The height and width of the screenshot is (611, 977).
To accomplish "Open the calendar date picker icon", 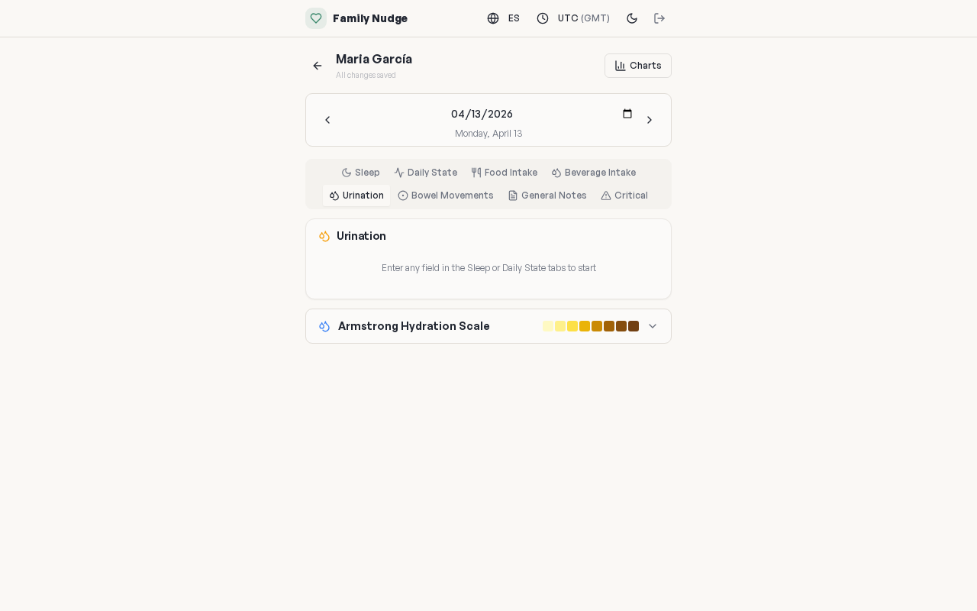I will (x=627, y=114).
